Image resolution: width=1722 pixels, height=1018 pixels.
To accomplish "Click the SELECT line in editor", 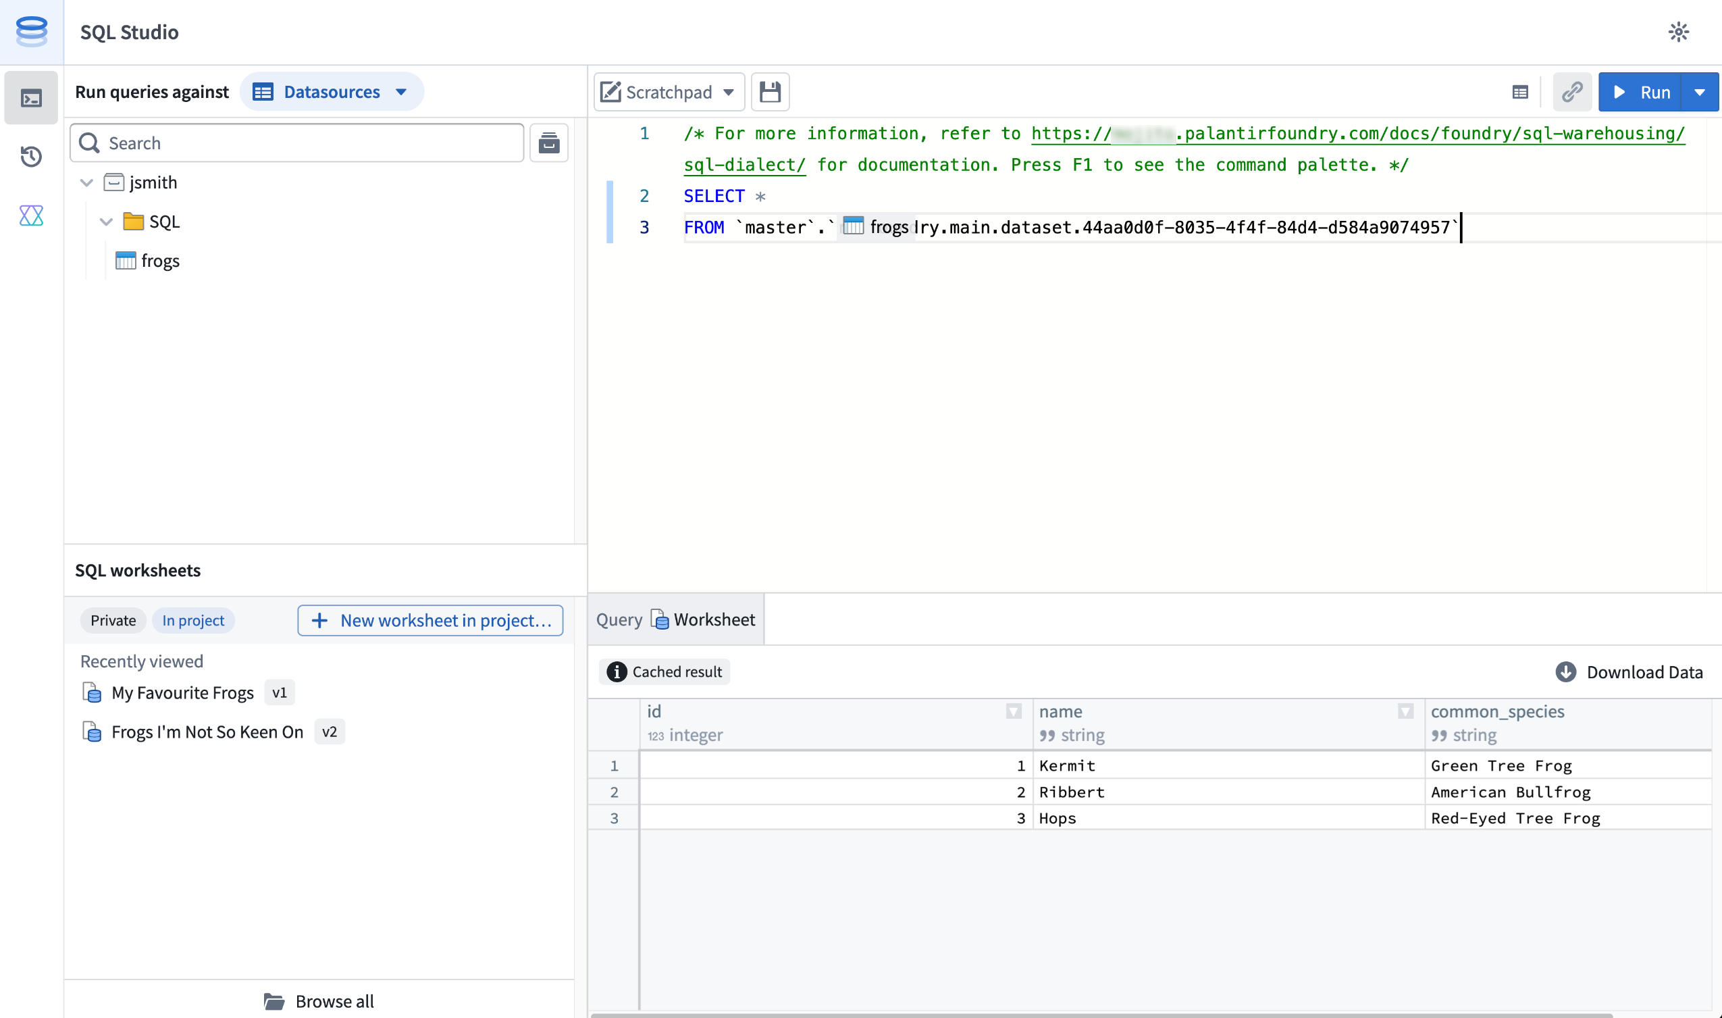I will click(x=724, y=196).
